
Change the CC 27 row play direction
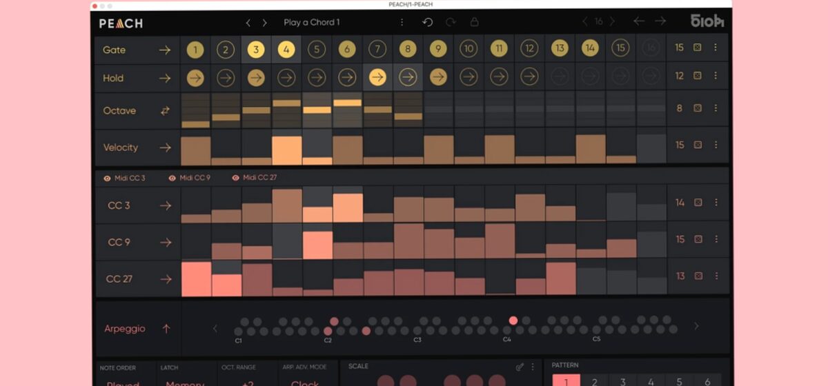tap(165, 279)
